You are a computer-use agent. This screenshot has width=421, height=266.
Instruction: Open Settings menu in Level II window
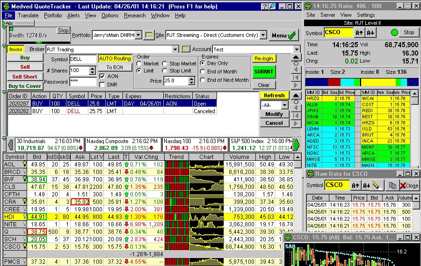[366, 15]
